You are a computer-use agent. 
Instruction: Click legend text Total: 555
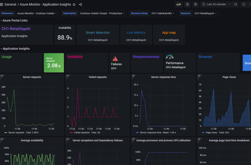coord(224,132)
